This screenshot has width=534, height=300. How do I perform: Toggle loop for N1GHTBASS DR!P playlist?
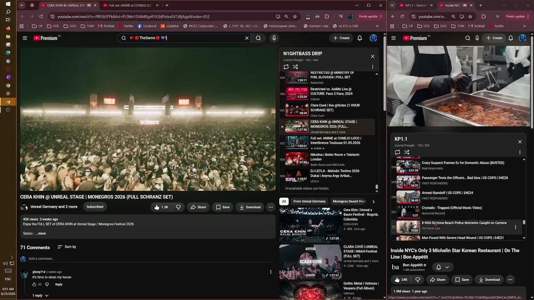point(286,67)
